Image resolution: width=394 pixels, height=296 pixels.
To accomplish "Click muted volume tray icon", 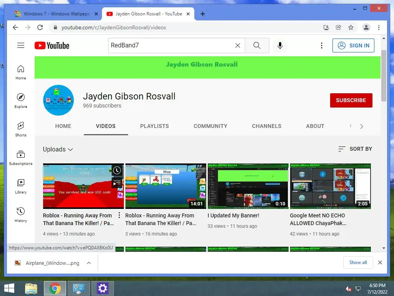I will pos(349,289).
